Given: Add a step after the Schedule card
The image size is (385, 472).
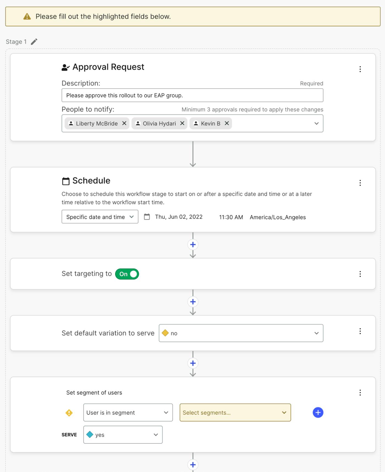Looking at the screenshot, I should pos(193,245).
